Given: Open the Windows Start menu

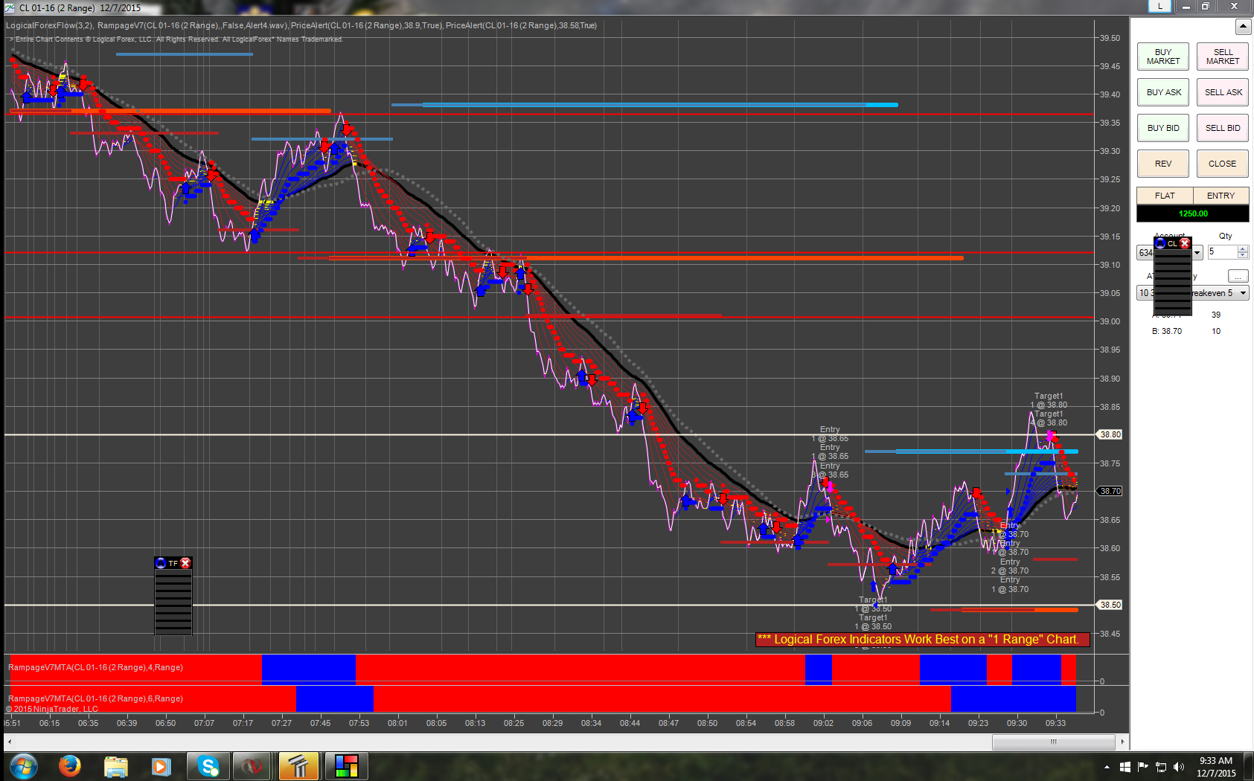Looking at the screenshot, I should point(24,765).
